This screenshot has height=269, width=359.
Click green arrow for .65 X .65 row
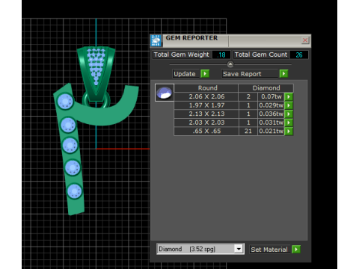[x=289, y=131]
